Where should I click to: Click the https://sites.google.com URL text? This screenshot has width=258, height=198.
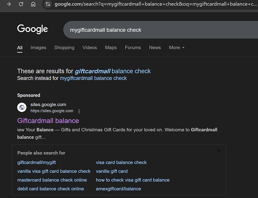52,111
